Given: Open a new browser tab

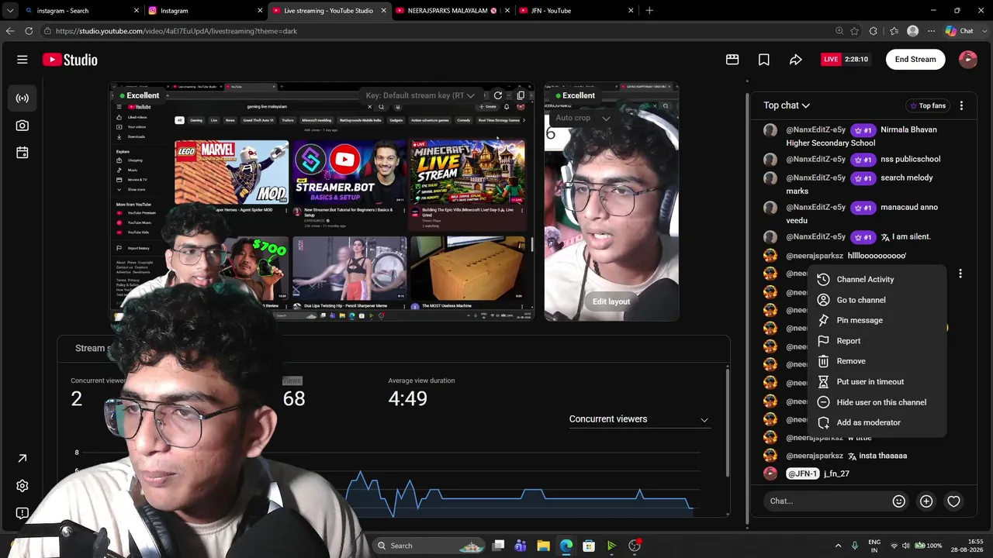Looking at the screenshot, I should pos(649,11).
